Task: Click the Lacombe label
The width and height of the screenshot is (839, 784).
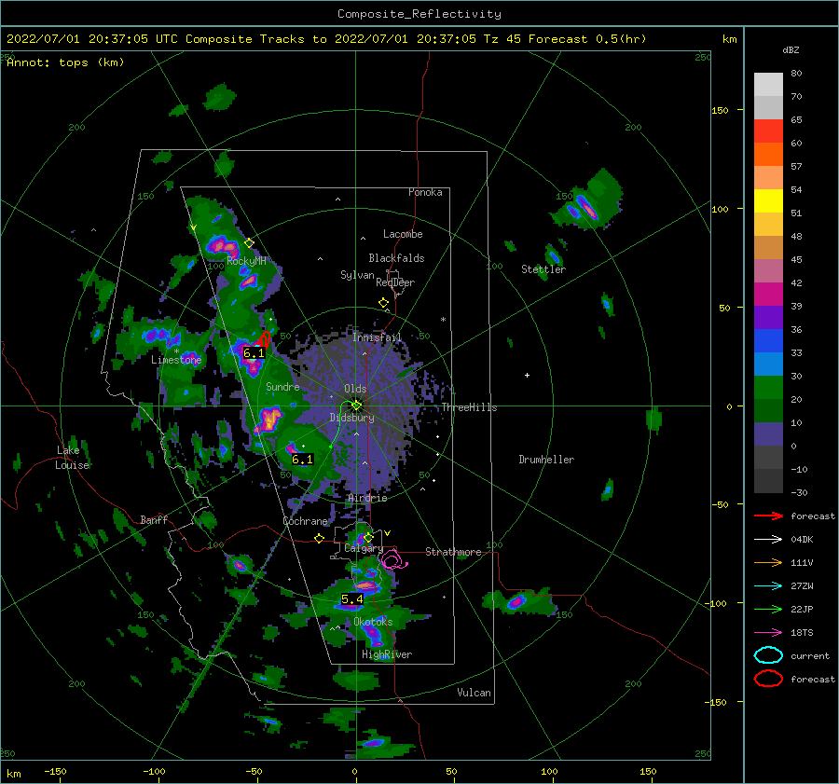Action: [403, 234]
